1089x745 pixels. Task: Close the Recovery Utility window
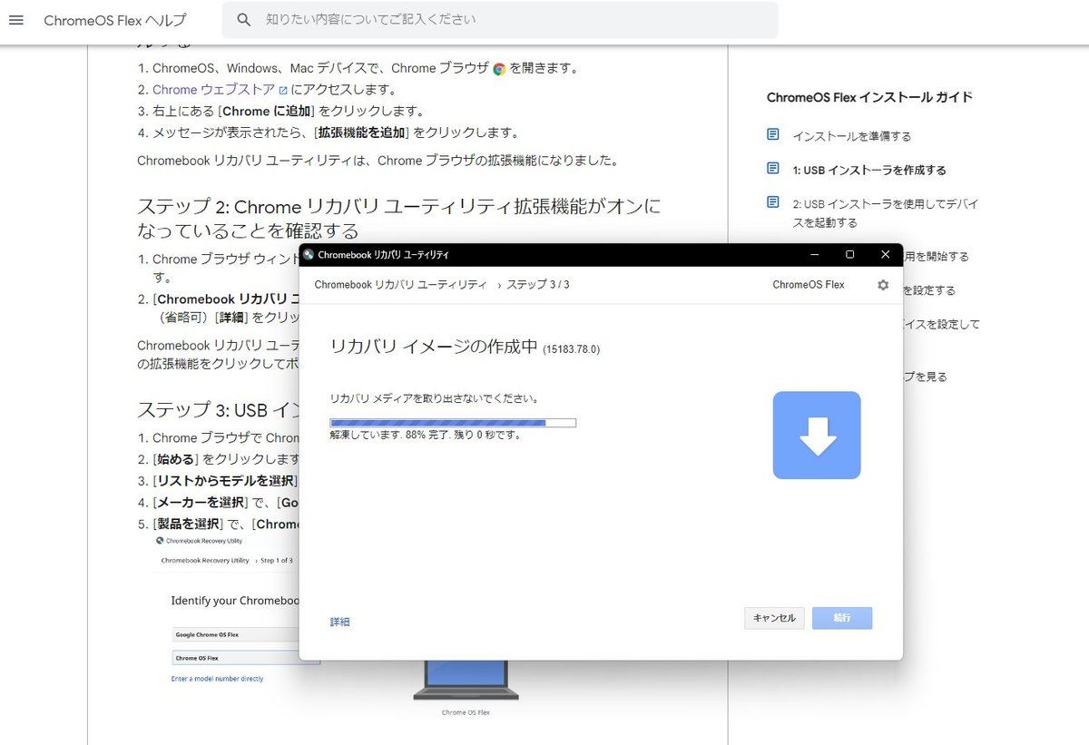tap(885, 254)
